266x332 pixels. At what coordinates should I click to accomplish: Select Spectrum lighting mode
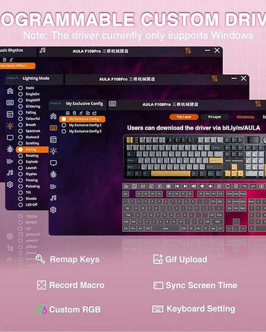point(29,131)
